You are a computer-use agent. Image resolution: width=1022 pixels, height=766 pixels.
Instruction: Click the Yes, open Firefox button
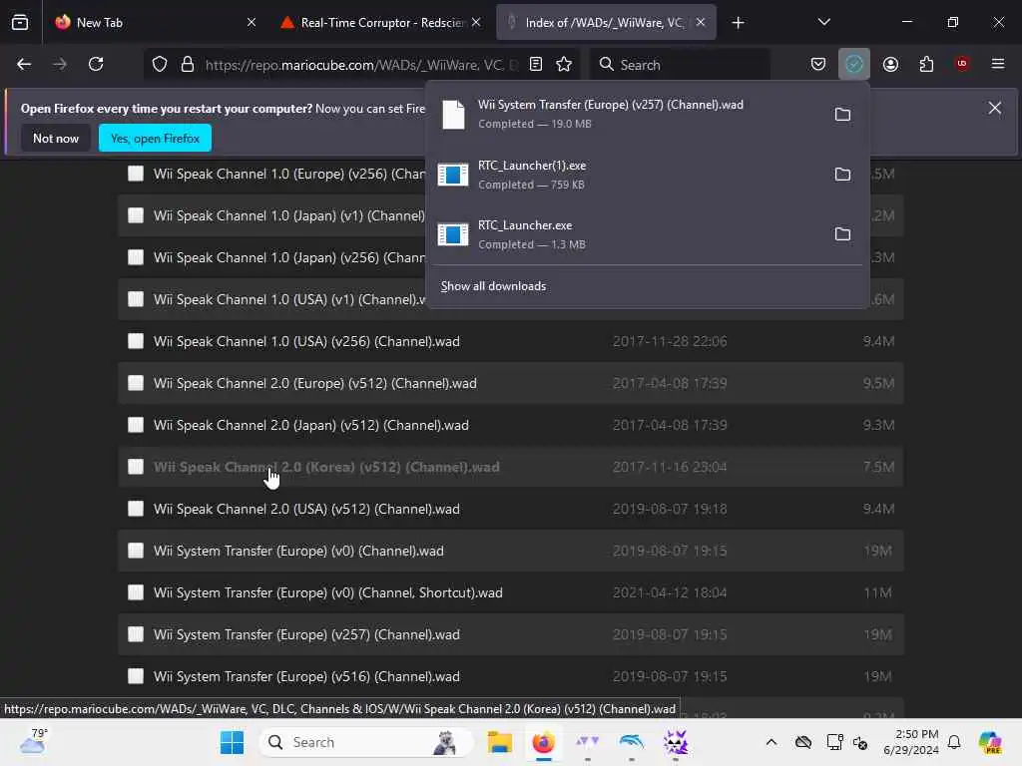click(x=155, y=138)
